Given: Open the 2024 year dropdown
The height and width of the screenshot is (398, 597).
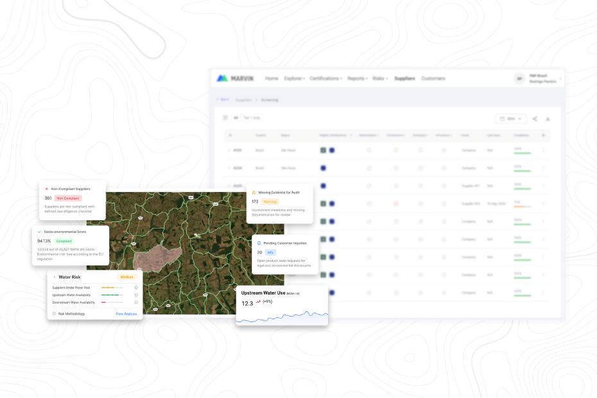Looking at the screenshot, I should (510, 119).
